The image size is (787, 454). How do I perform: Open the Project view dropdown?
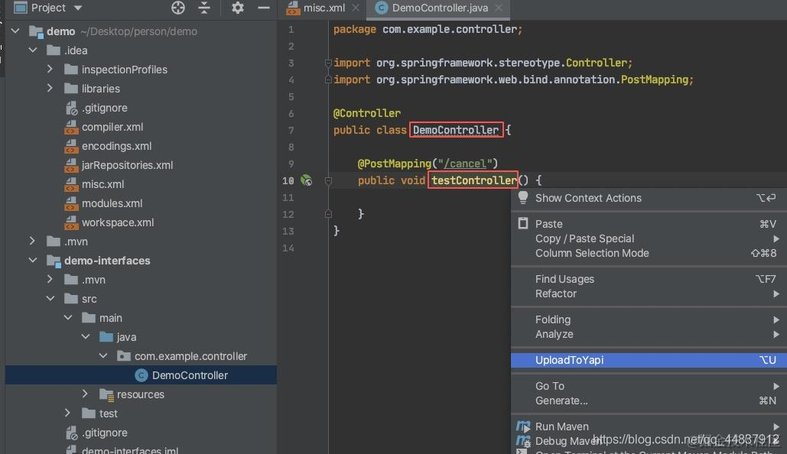click(78, 8)
